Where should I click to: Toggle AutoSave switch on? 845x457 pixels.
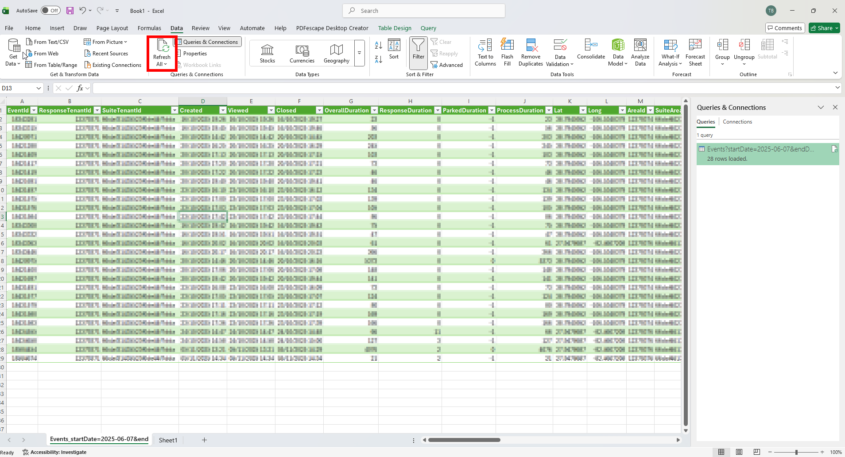point(50,11)
